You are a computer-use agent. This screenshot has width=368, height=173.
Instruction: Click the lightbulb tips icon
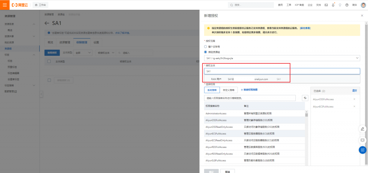340,5
